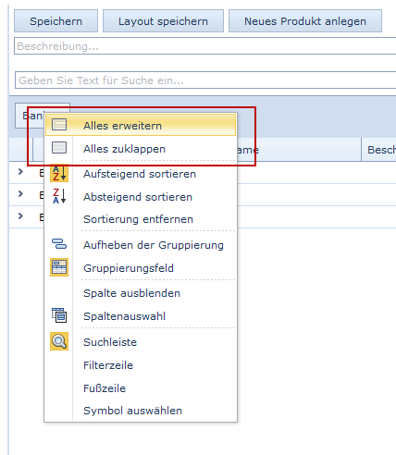Click the Layout speichern button
Image resolution: width=396 pixels, height=455 pixels.
click(163, 21)
